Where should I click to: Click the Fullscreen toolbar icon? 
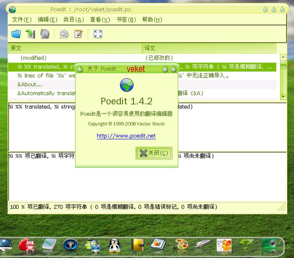(98, 34)
